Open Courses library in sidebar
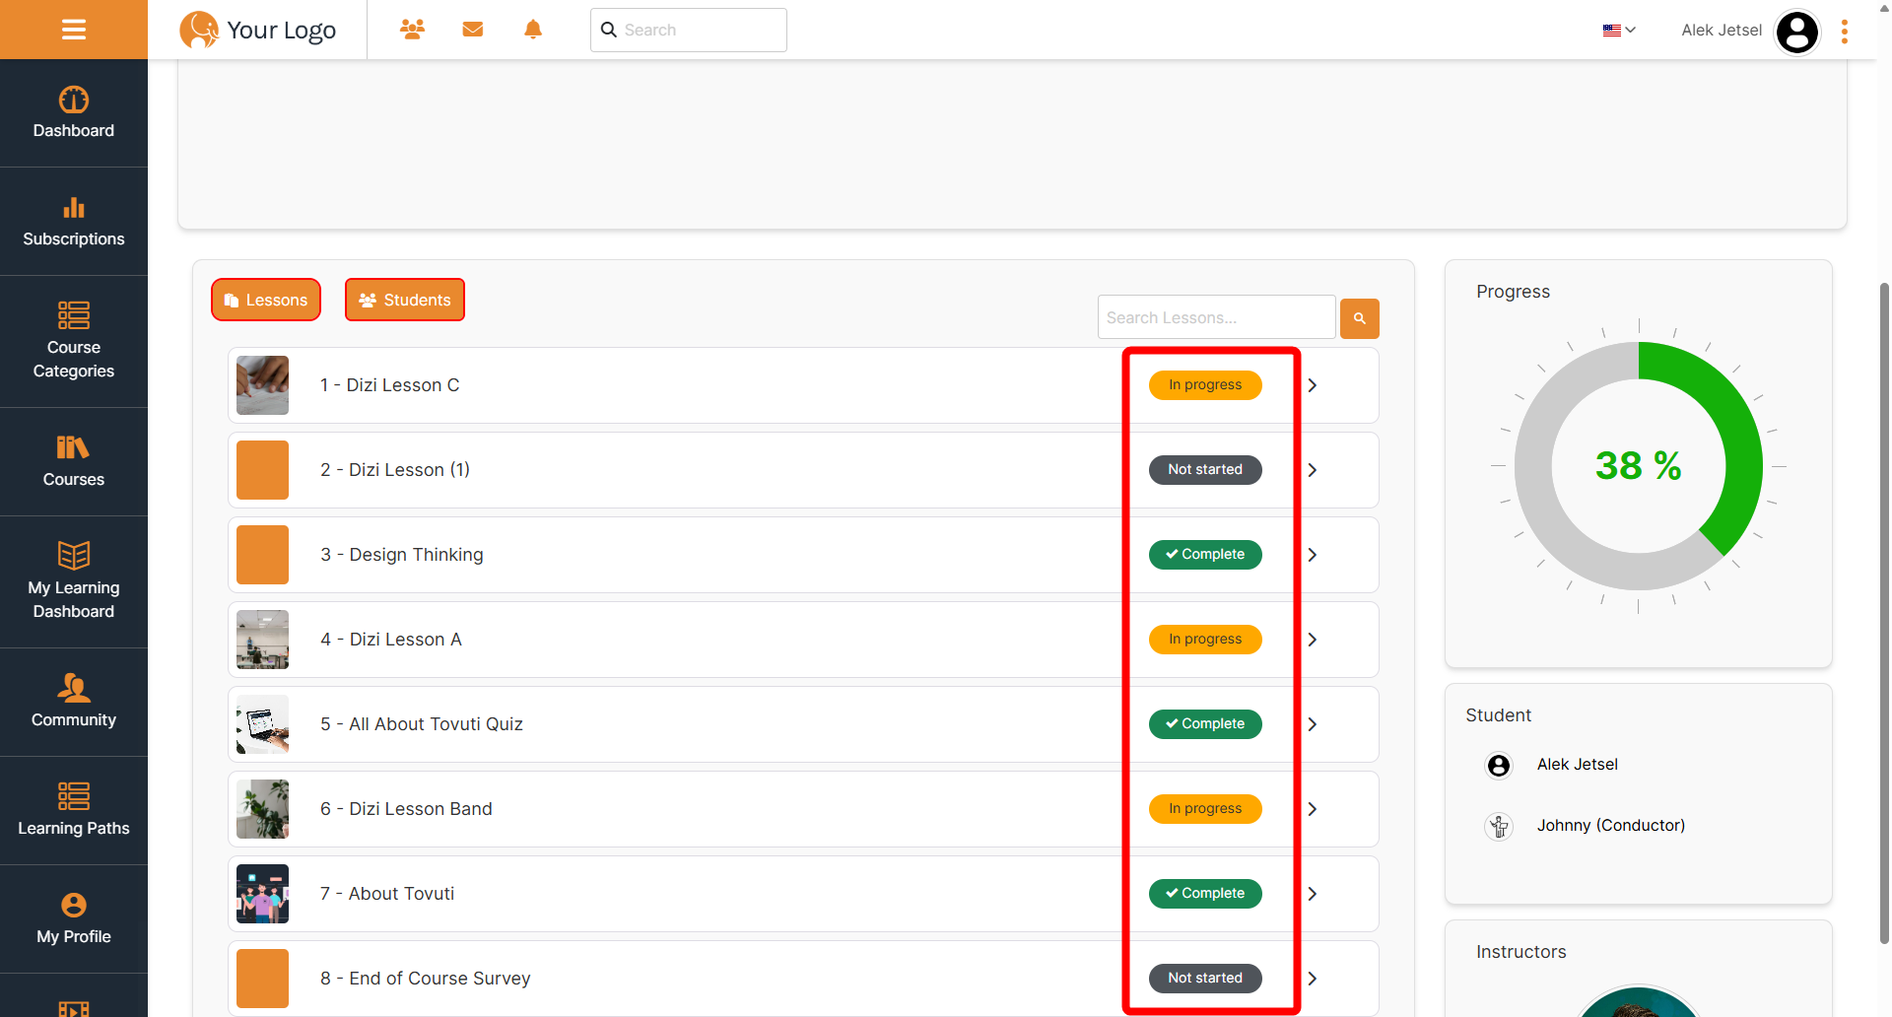The height and width of the screenshot is (1017, 1892). (74, 462)
